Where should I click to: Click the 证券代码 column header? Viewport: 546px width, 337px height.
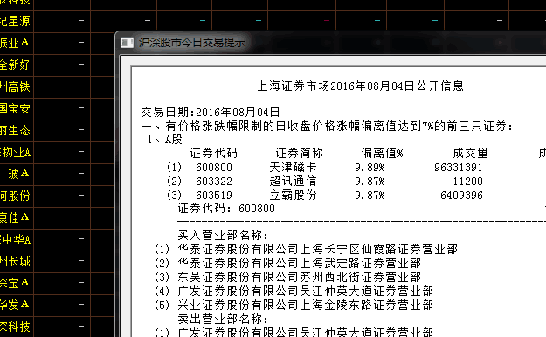tap(213, 153)
